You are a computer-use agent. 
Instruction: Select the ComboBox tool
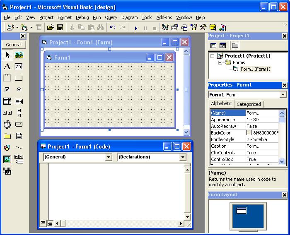click(7, 101)
